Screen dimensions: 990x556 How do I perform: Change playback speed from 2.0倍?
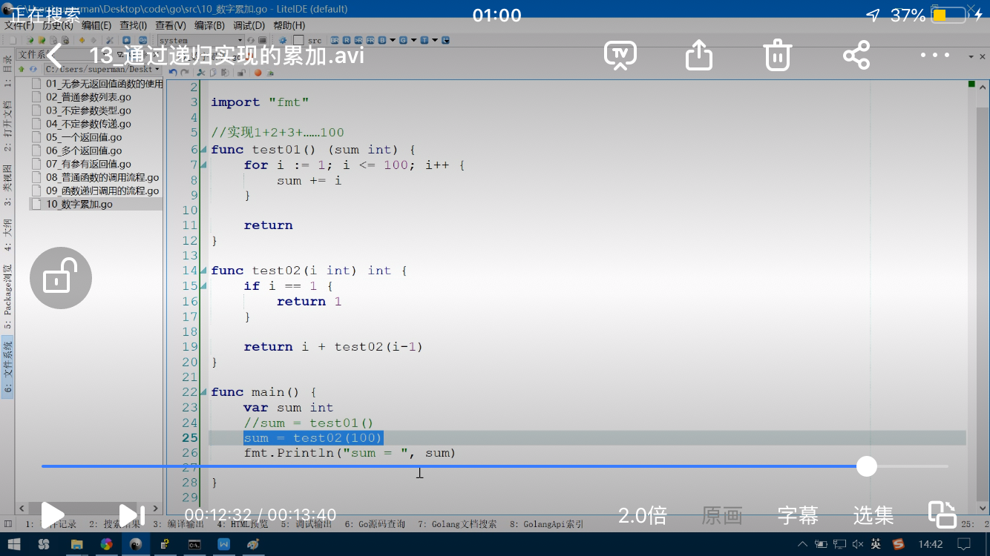643,515
